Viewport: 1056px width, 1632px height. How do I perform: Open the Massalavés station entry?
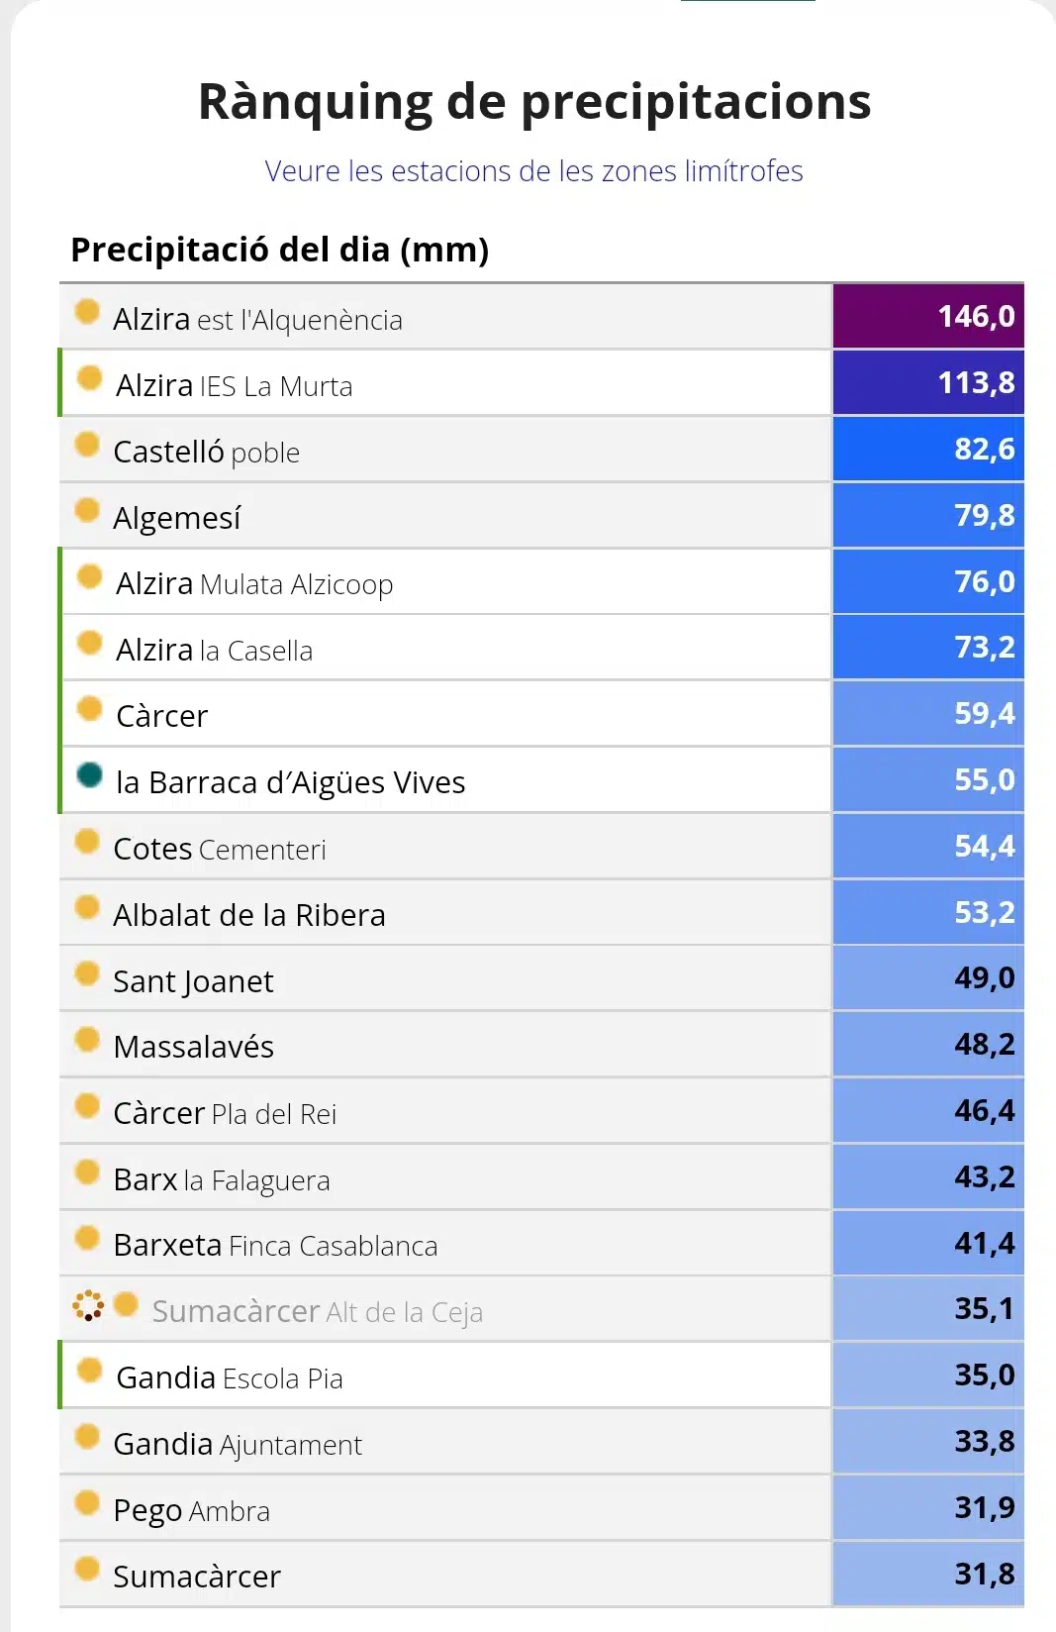pyautogui.click(x=193, y=1047)
